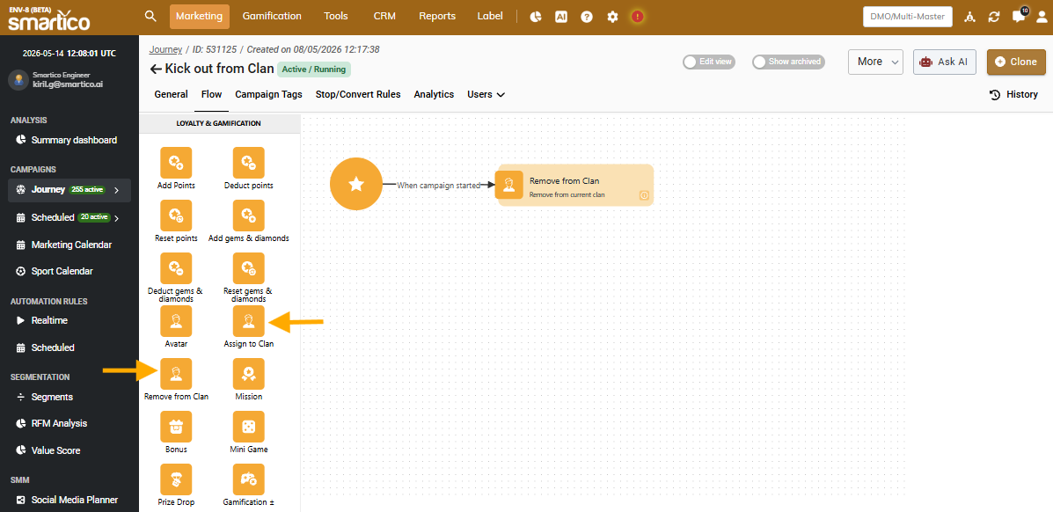Switch to the Analytics tab
The width and height of the screenshot is (1053, 512).
coord(434,95)
